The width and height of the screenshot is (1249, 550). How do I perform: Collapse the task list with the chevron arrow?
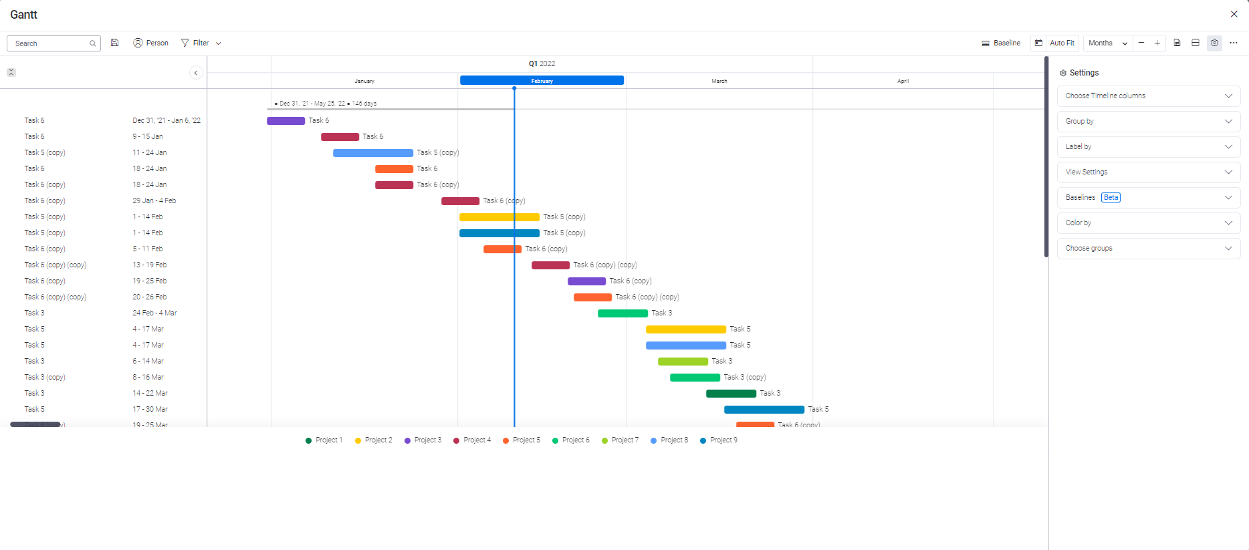pos(196,73)
